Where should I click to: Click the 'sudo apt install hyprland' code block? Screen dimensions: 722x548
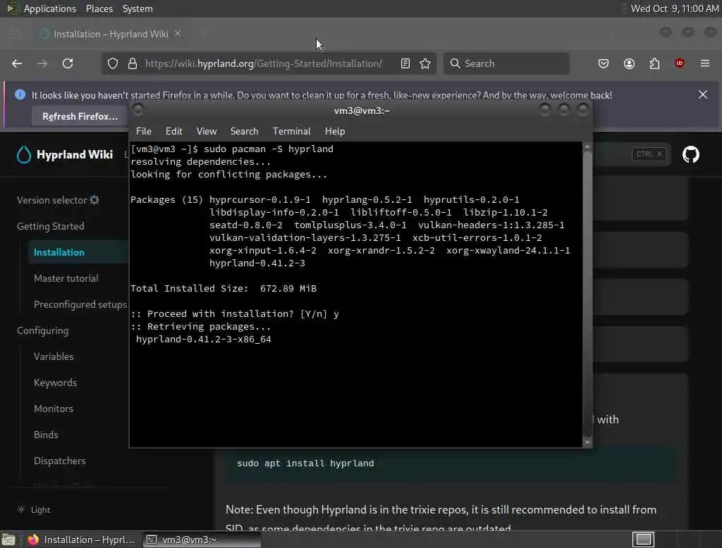tap(451, 463)
